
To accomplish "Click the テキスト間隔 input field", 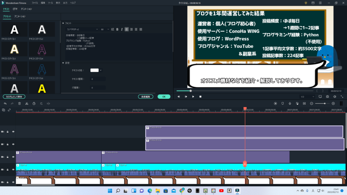I will (98, 79).
